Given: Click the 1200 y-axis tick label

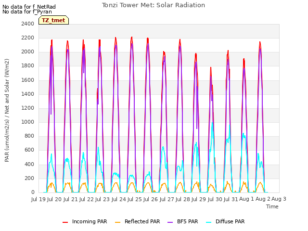Looking at the screenshot, I should coord(28,108).
